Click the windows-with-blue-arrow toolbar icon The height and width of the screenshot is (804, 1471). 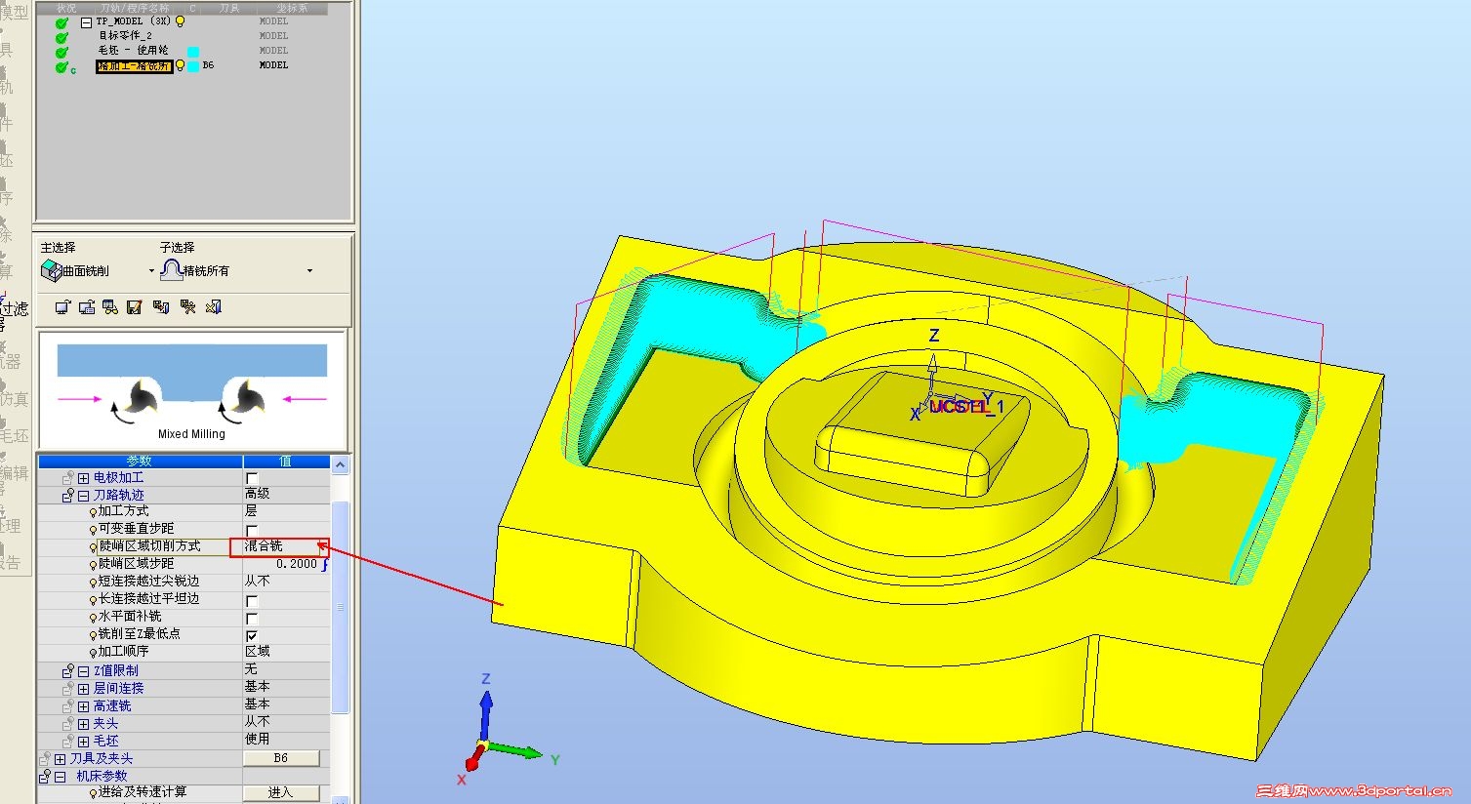click(x=162, y=307)
